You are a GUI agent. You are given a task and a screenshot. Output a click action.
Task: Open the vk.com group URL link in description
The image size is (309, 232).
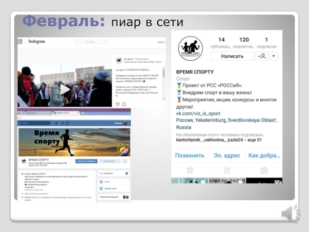[36, 194]
